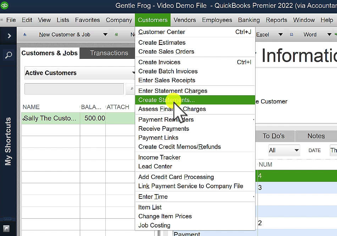Open Lead Center from the menu

tap(195, 167)
